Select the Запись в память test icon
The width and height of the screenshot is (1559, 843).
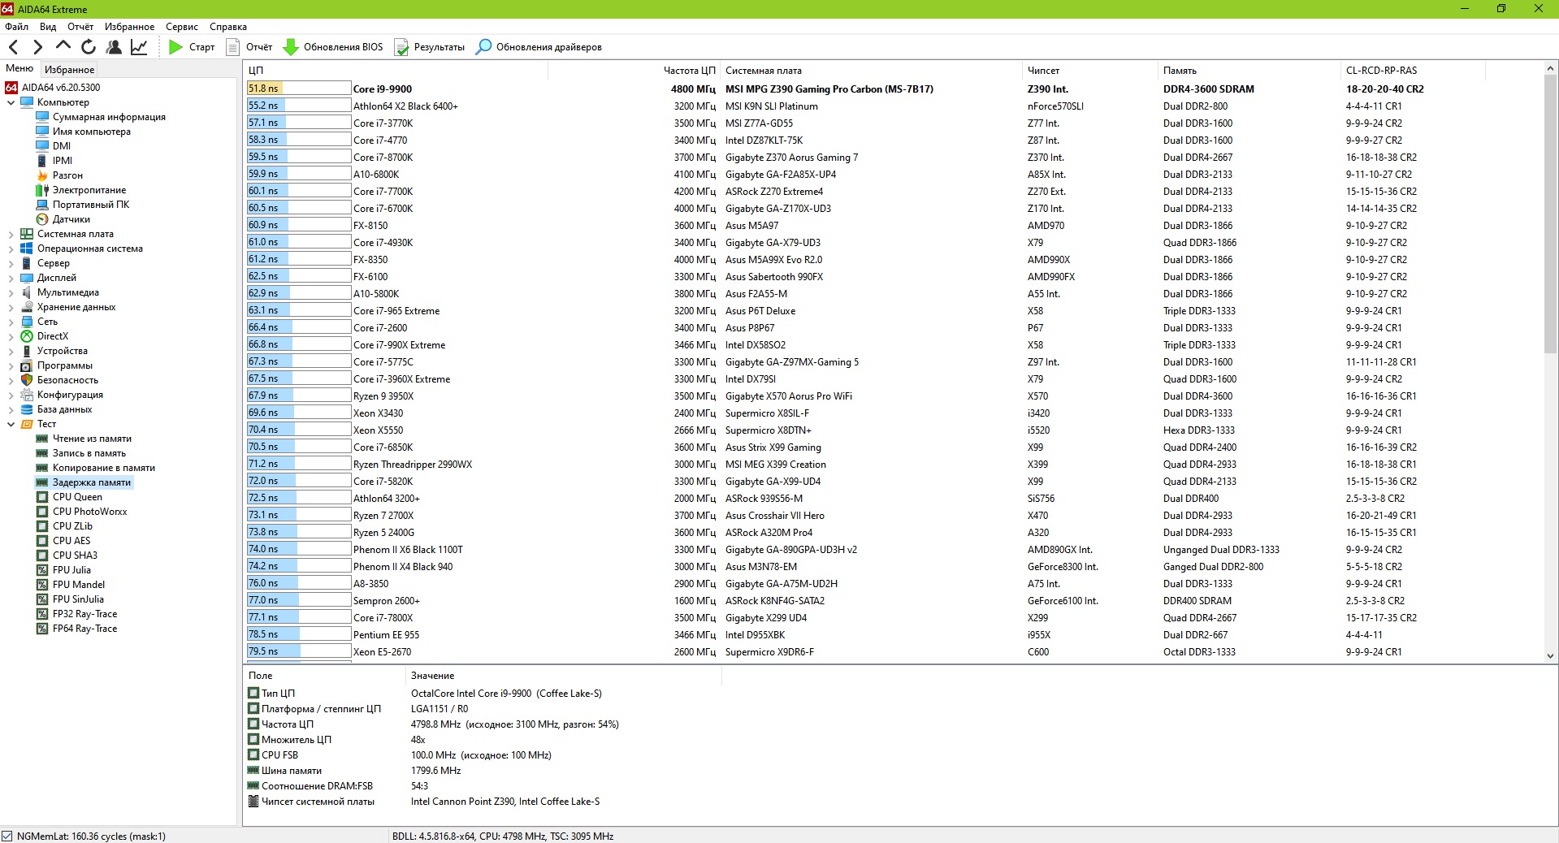tap(42, 453)
